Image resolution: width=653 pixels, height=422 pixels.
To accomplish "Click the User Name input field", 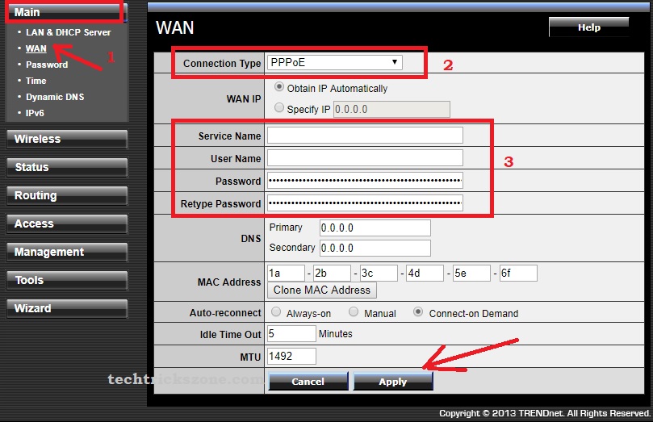I will 365,158.
